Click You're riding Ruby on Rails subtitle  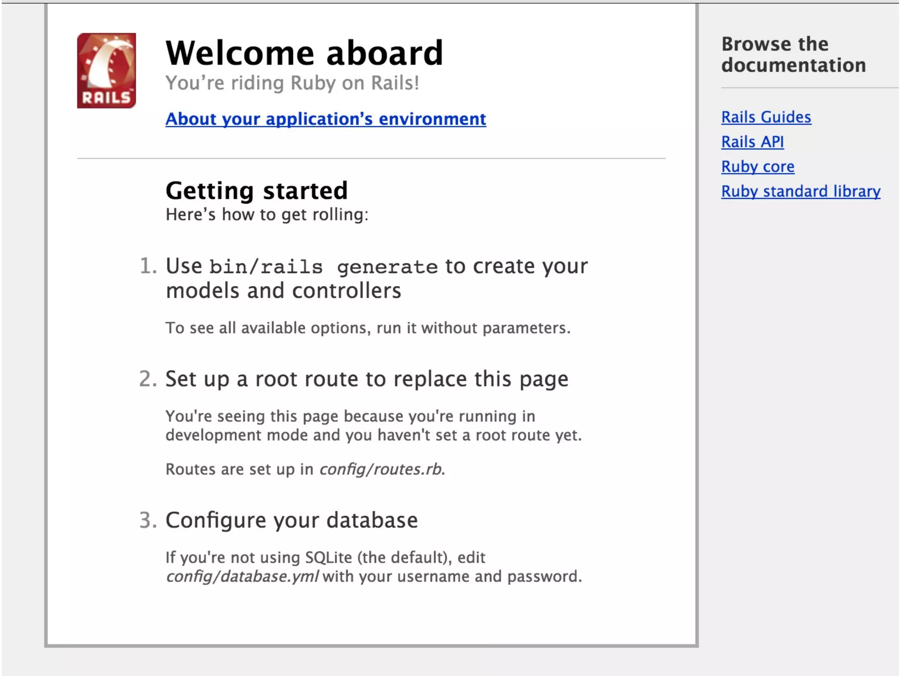tap(292, 83)
